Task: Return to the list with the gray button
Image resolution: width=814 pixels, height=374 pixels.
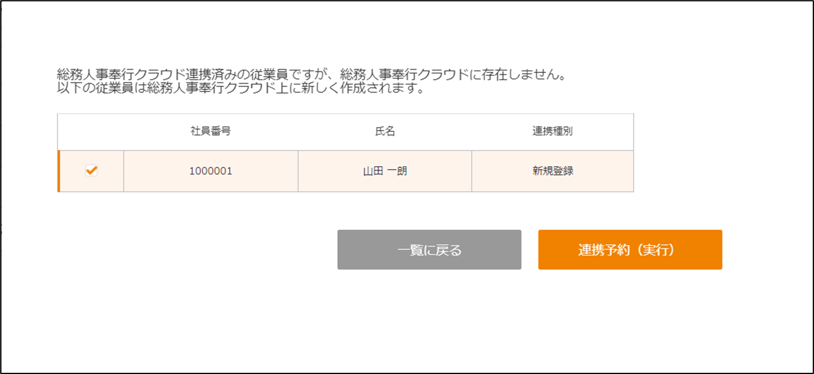Action: point(429,250)
